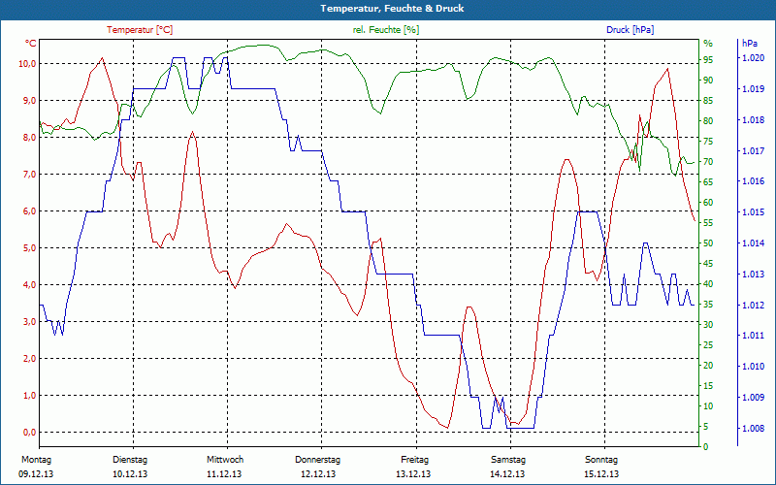Click the 'Sonntag' day label
The height and width of the screenshot is (485, 776).
[601, 460]
